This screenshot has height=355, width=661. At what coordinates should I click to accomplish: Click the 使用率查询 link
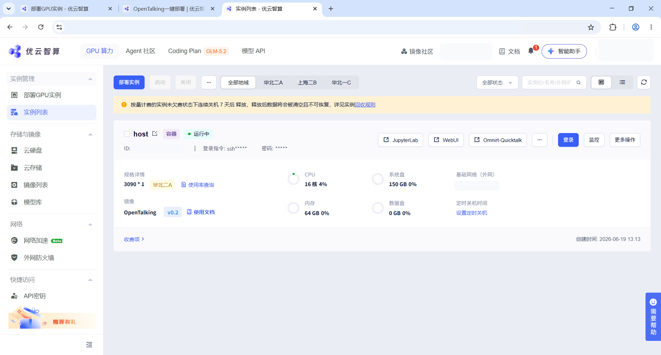[198, 185]
